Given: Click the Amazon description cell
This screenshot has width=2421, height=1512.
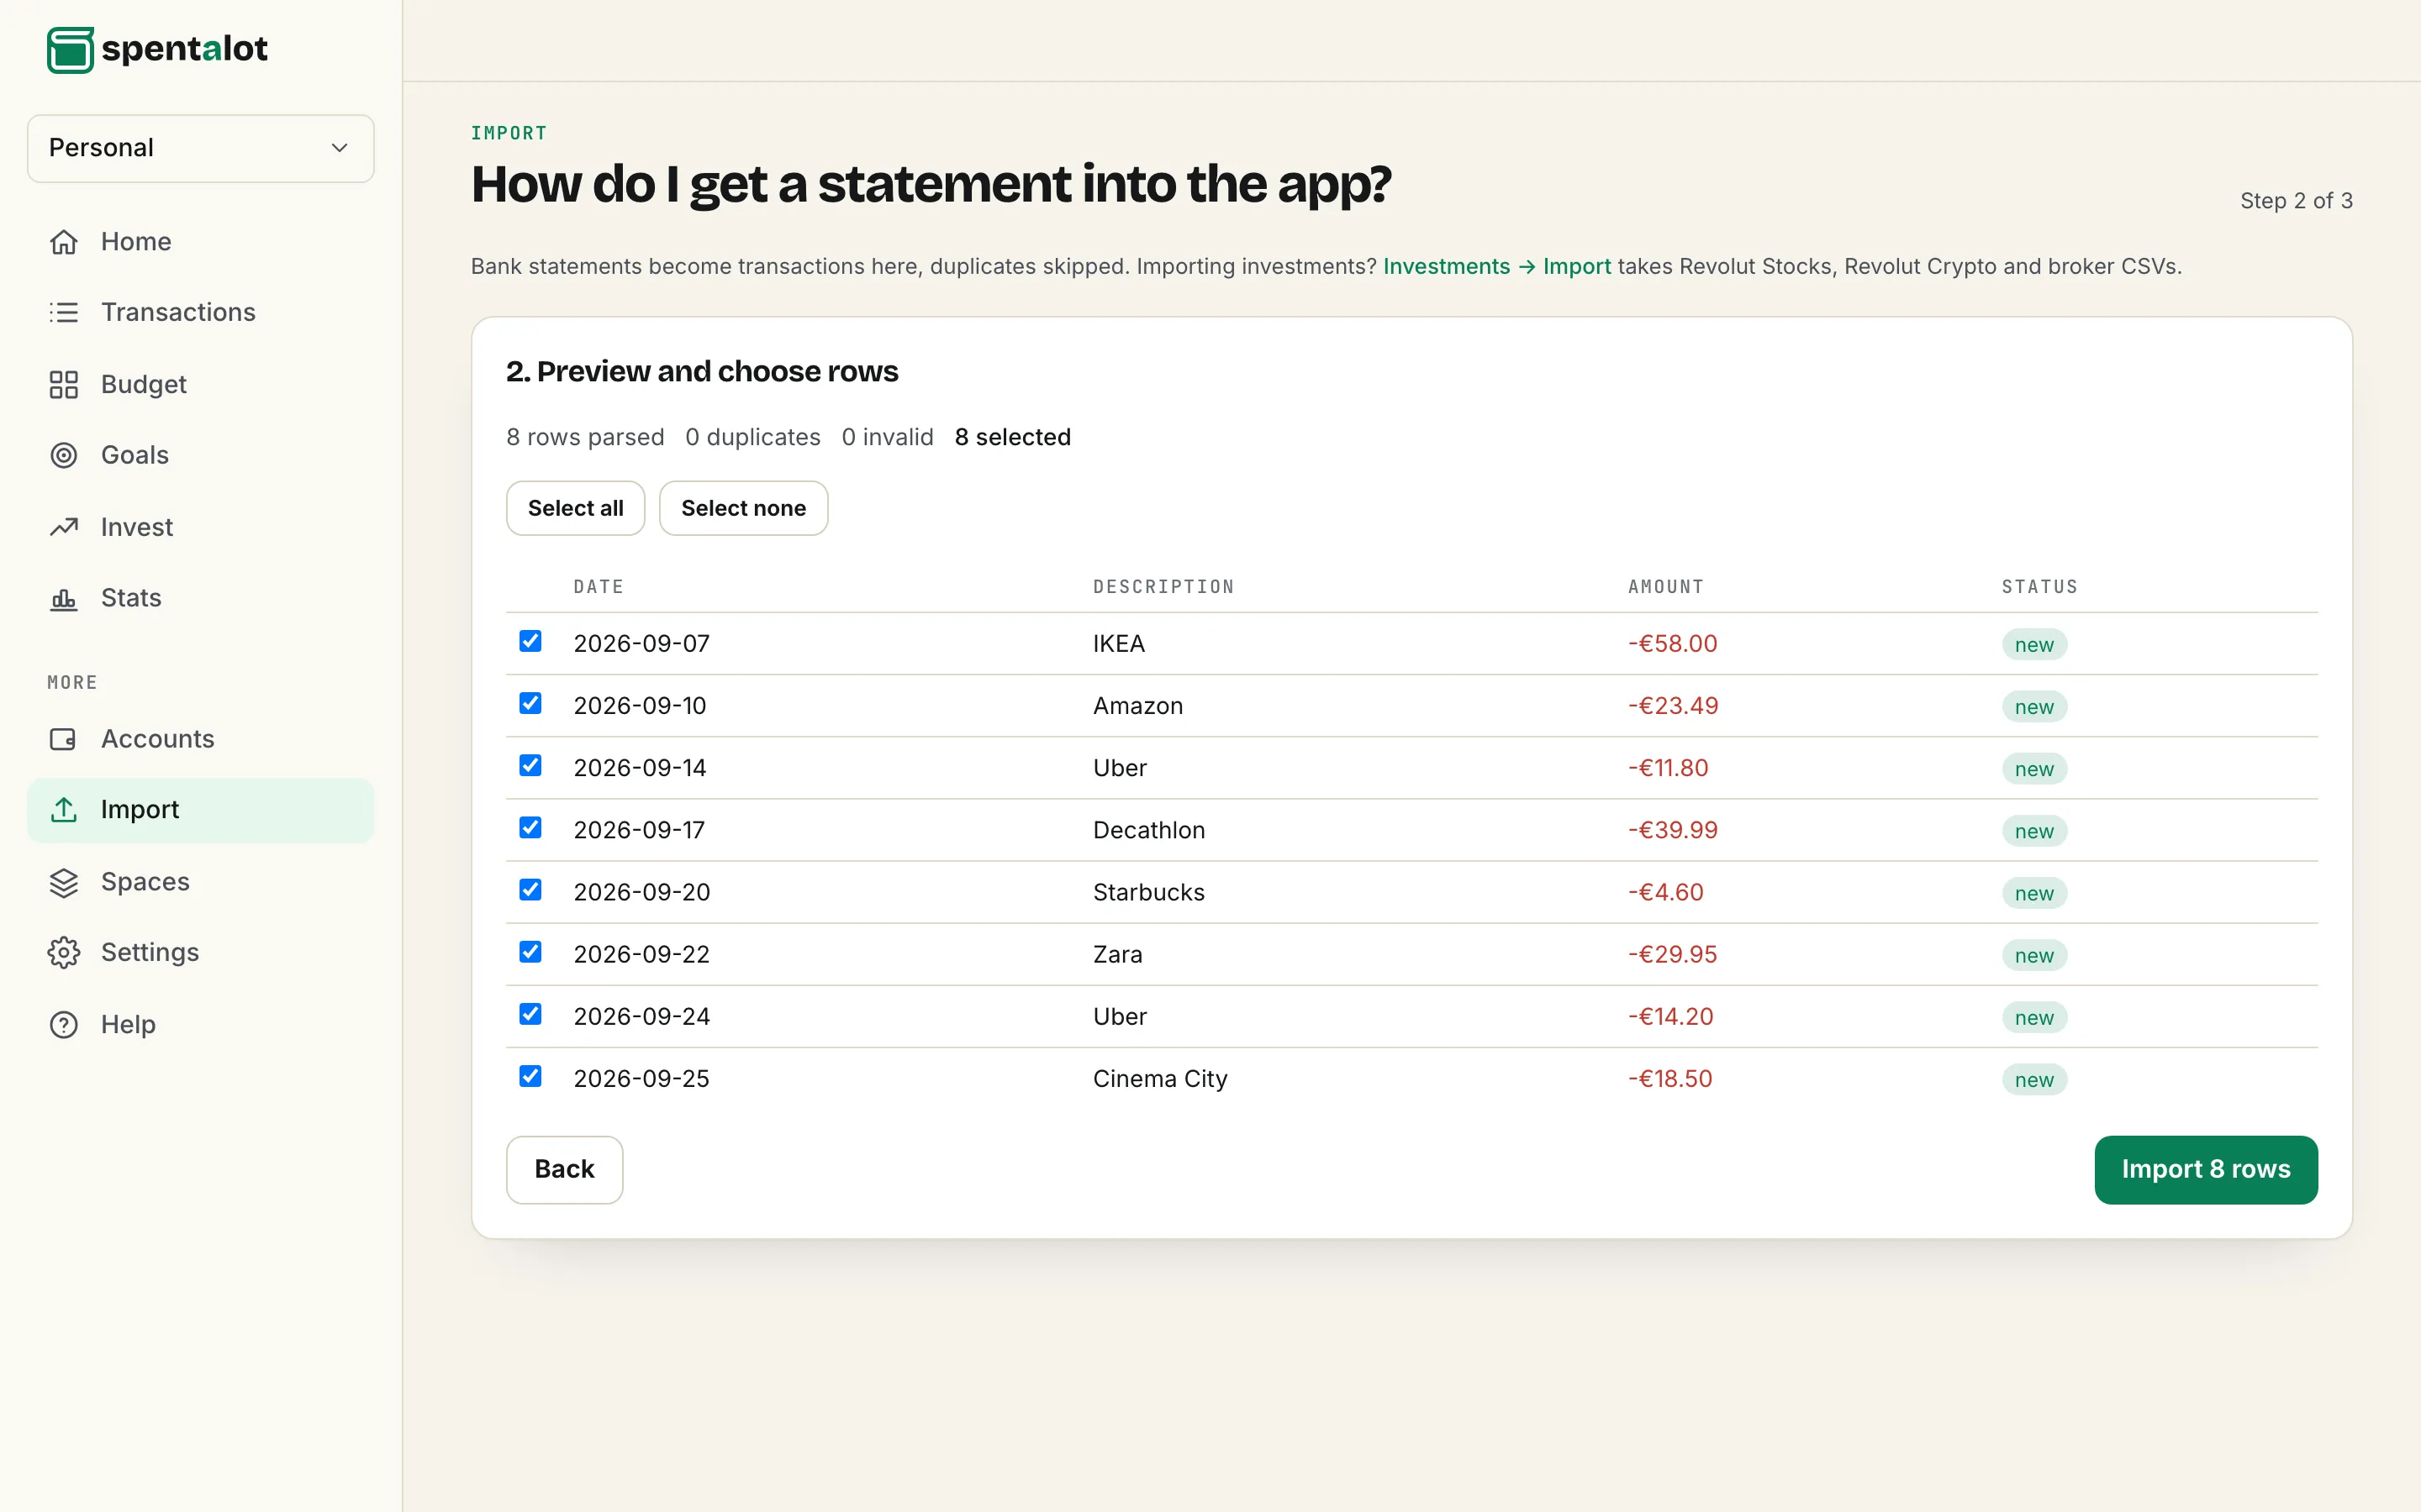Looking at the screenshot, I should click(x=1137, y=706).
